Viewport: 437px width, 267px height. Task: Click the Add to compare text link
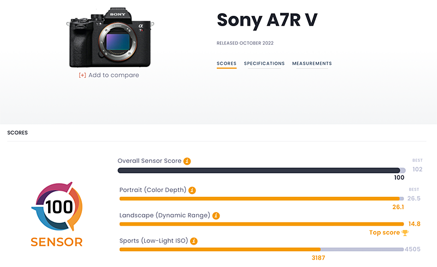click(114, 75)
